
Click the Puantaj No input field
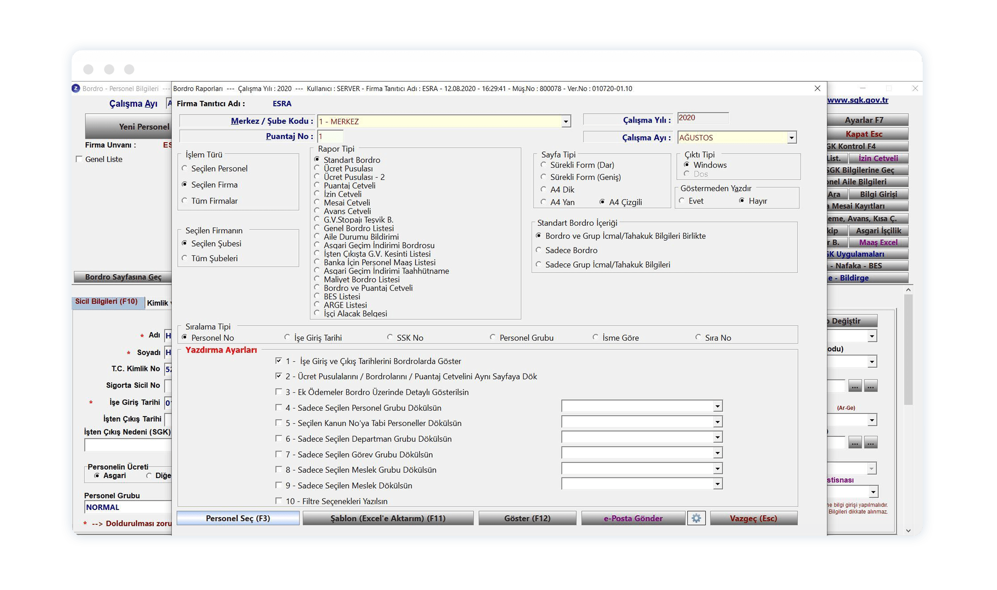point(330,137)
